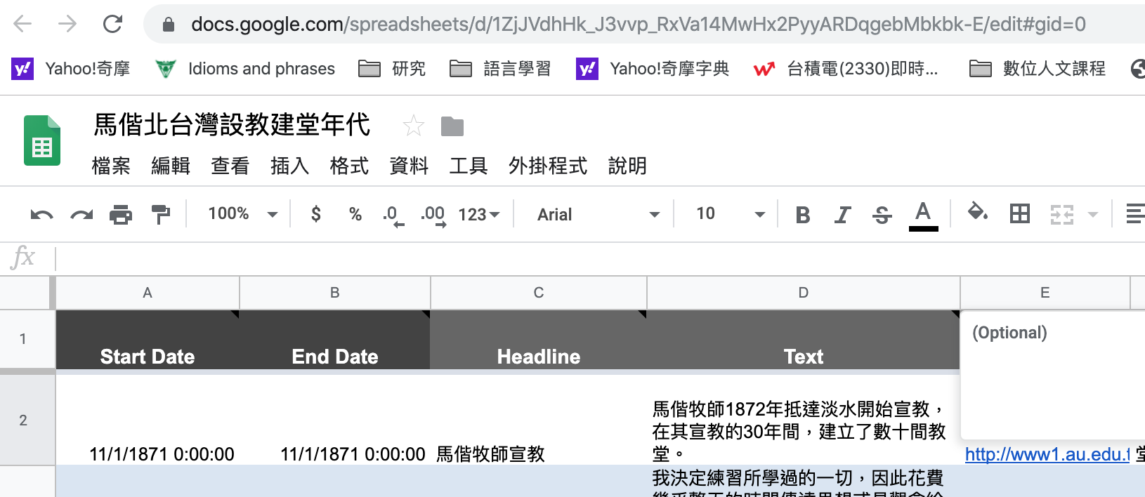
Task: Open the Arial font dropdown
Action: point(598,214)
